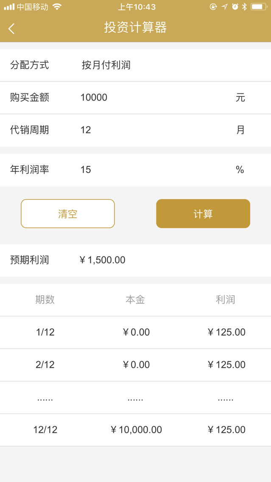Screen dimensions: 271x482
Task: Select the 1/12 installment row
Action: point(136,332)
